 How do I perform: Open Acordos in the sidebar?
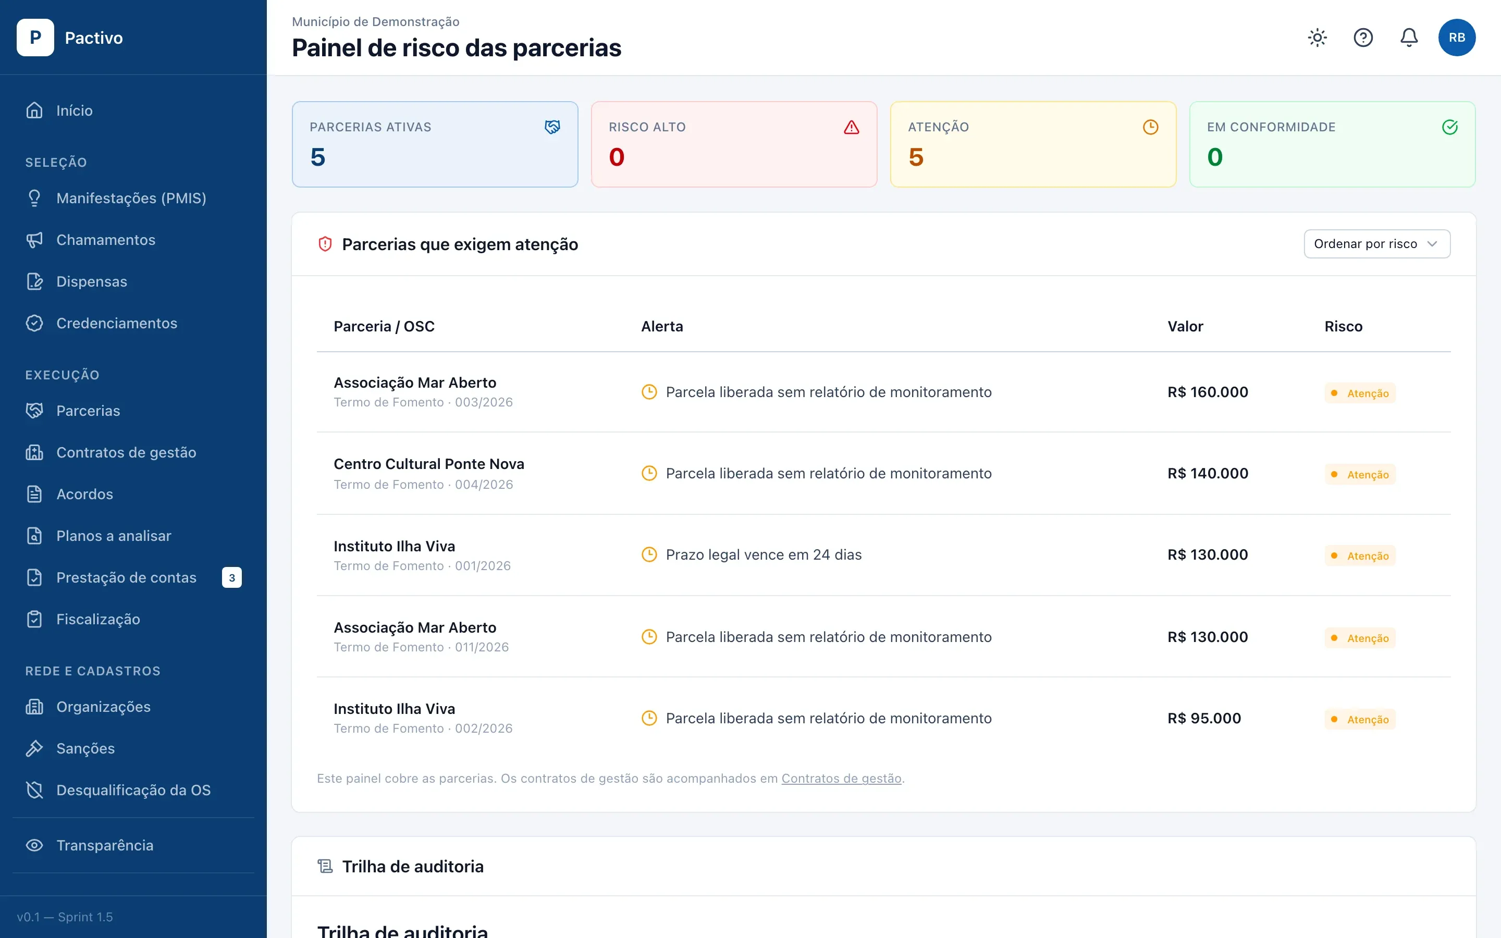click(x=133, y=494)
